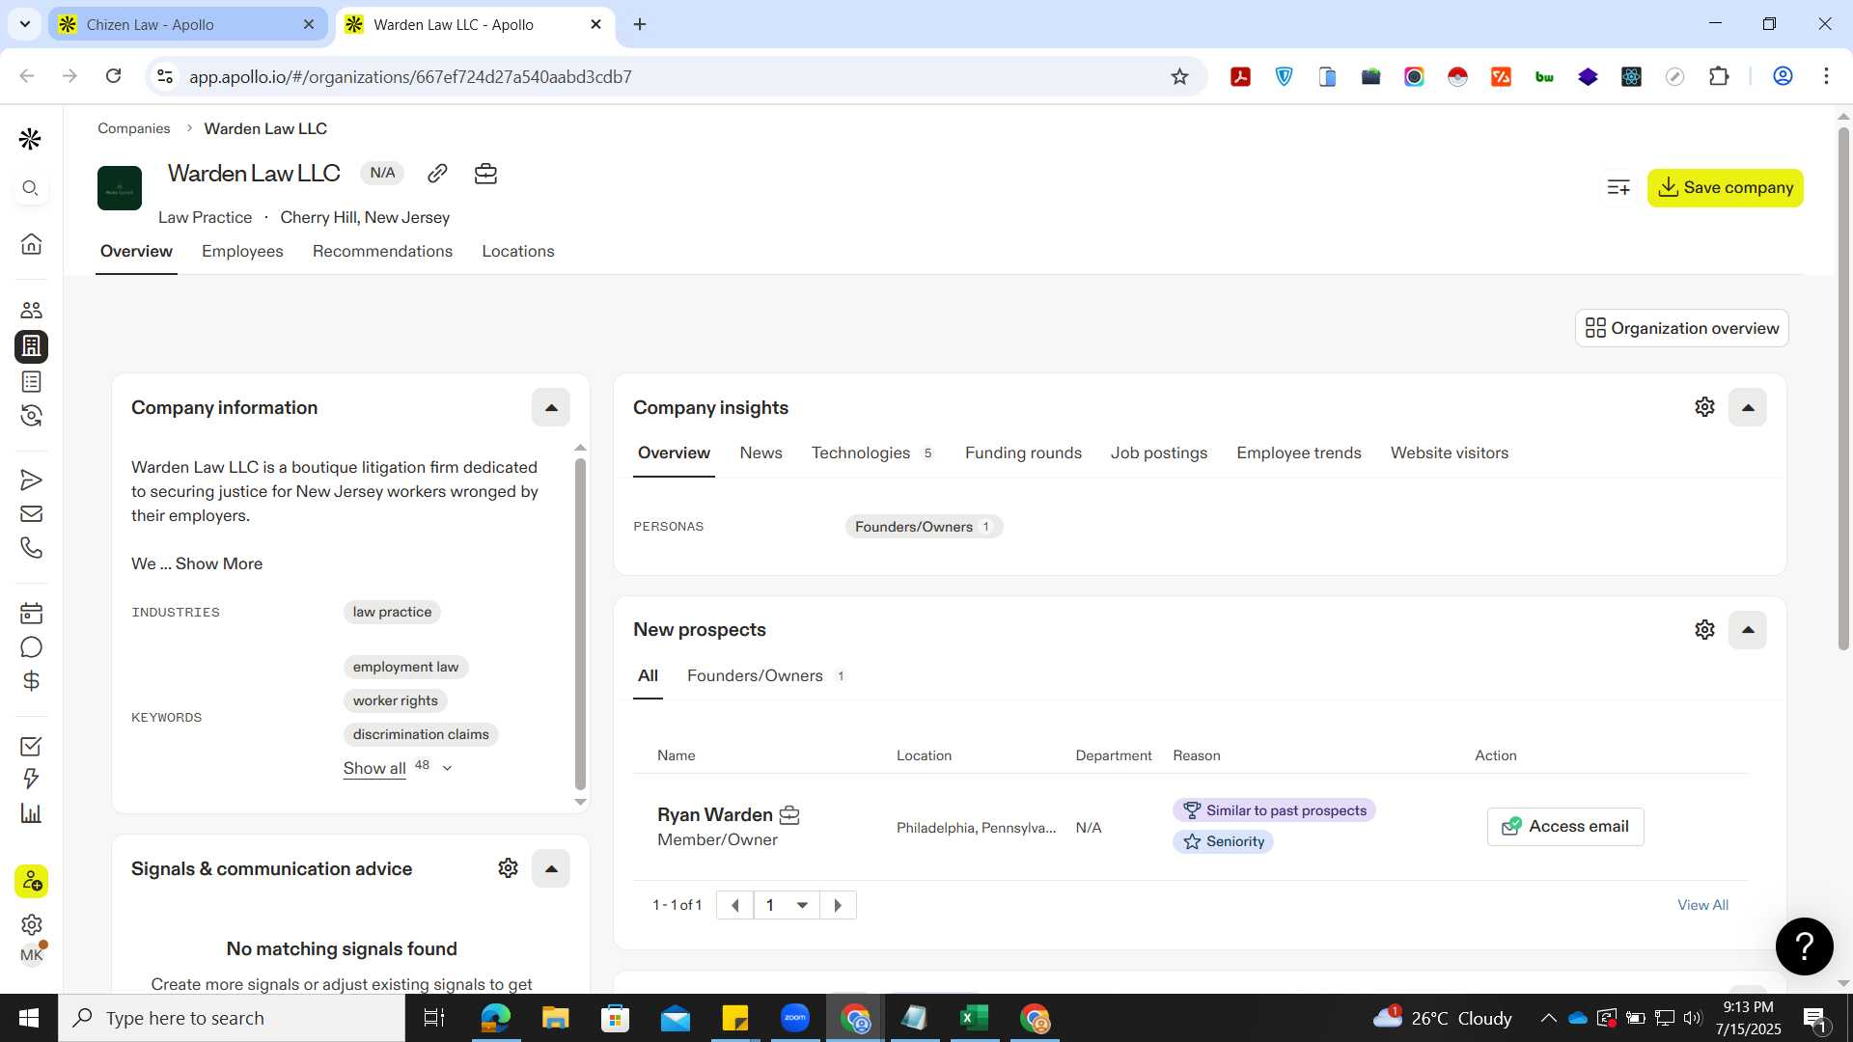Go to previous prospects page arrow
Image resolution: width=1853 pixels, height=1042 pixels.
(x=735, y=905)
